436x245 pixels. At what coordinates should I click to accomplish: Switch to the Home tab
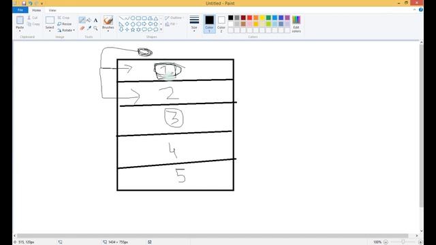coord(36,10)
